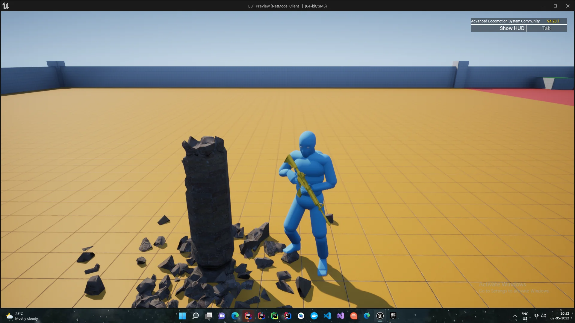Click the Tab key hint box

point(547,28)
